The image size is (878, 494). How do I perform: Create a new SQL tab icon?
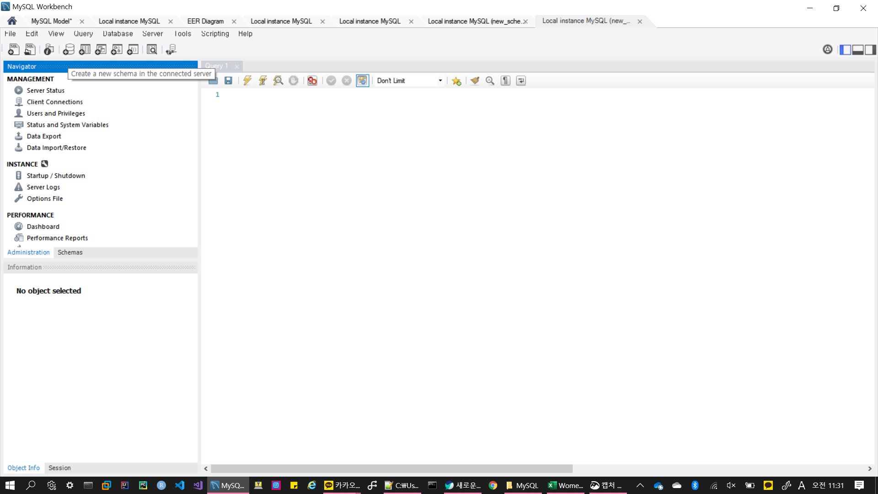(x=14, y=49)
